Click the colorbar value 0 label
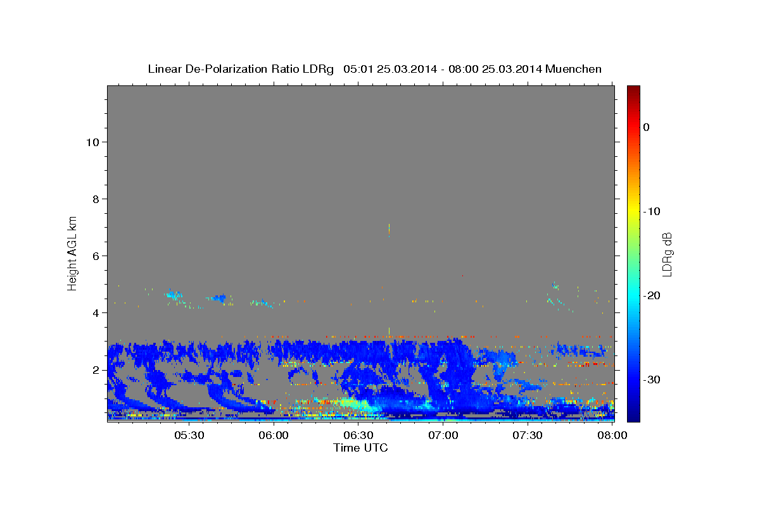 pos(646,127)
